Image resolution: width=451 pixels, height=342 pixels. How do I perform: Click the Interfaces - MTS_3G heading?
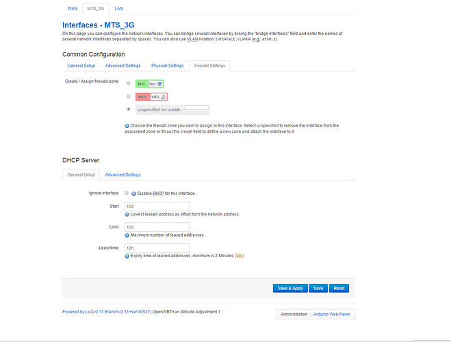pos(99,25)
